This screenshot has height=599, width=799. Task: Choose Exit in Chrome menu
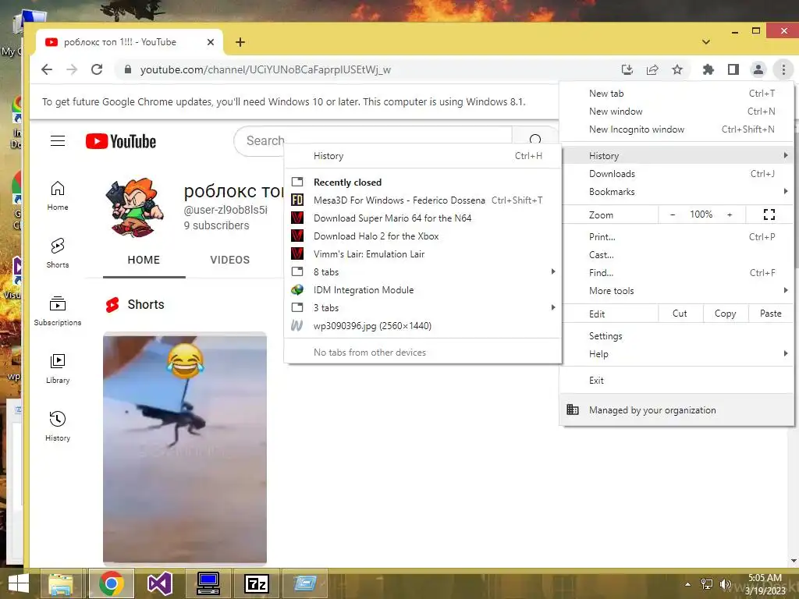point(676,380)
